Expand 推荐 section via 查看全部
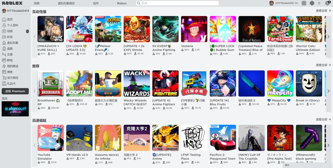Screen dimensions: 333x168 pyautogui.click(x=323, y=65)
